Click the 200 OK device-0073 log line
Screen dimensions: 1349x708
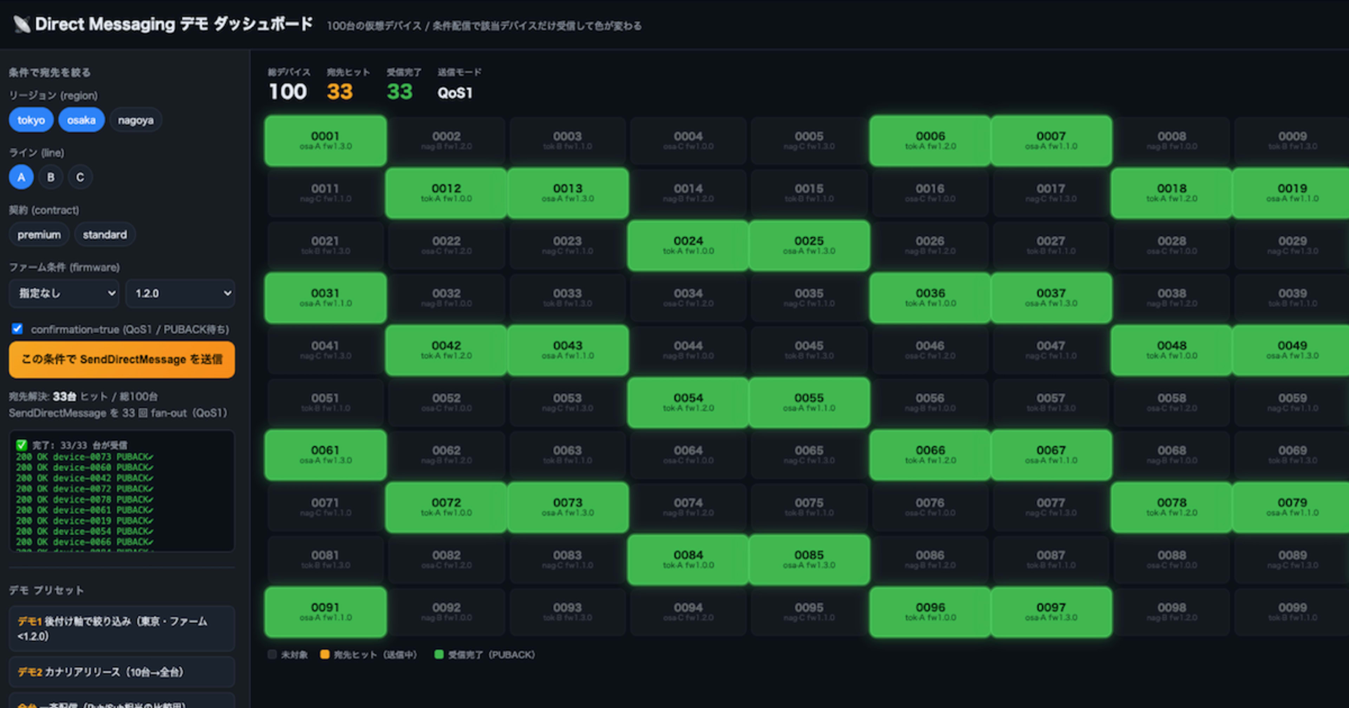84,457
